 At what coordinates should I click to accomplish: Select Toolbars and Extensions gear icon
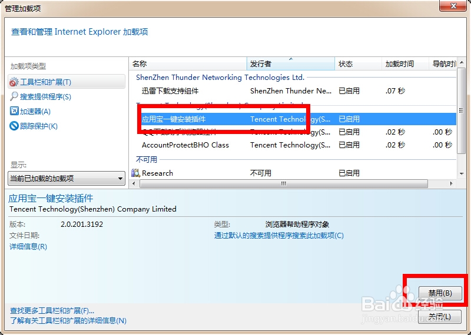click(14, 82)
